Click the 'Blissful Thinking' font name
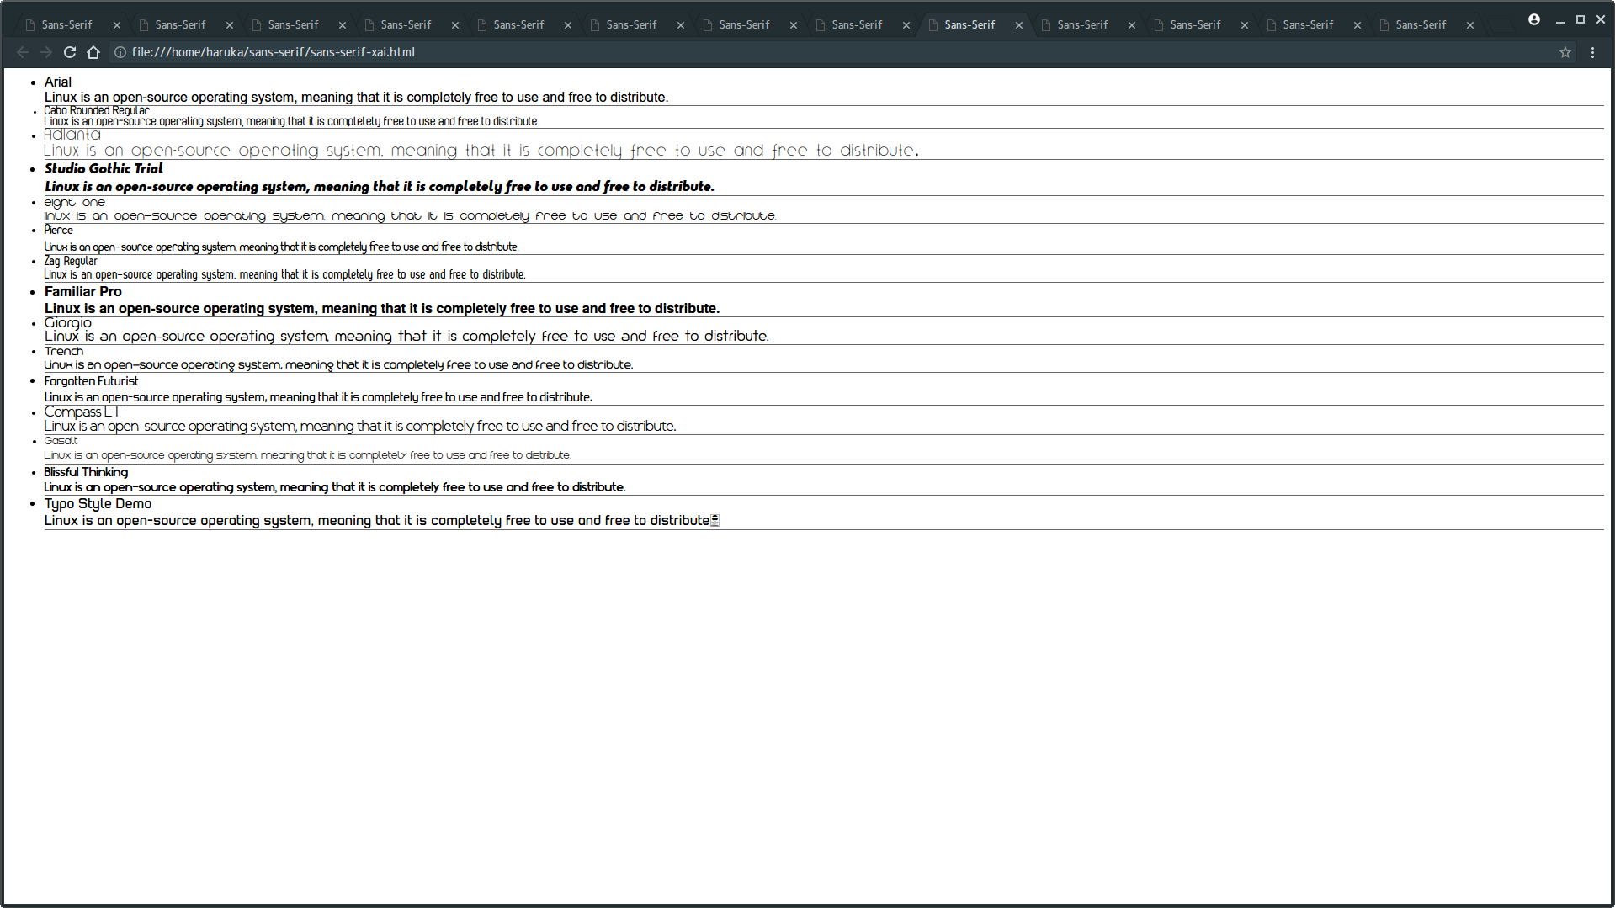Image resolution: width=1615 pixels, height=908 pixels. (x=86, y=472)
